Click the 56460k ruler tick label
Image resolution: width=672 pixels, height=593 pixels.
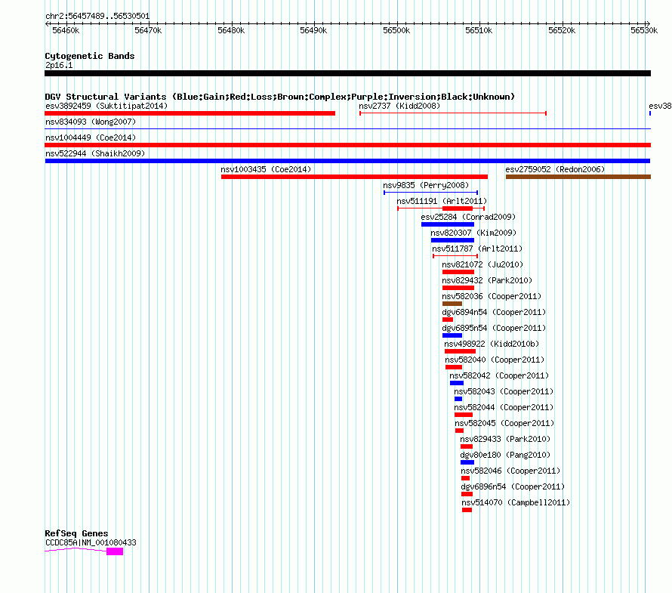coord(66,30)
